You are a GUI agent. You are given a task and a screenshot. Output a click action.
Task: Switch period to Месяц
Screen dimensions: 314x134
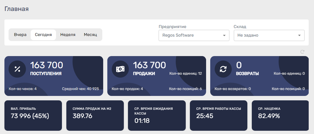[x=90, y=35]
